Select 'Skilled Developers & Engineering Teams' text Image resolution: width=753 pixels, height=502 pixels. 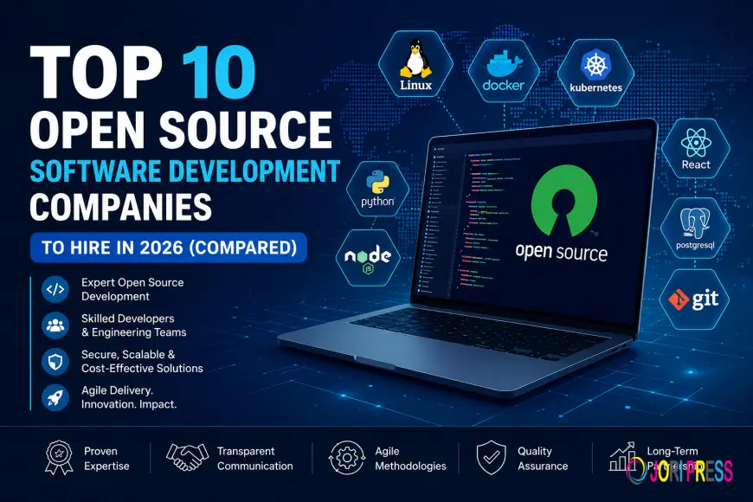coord(133,325)
